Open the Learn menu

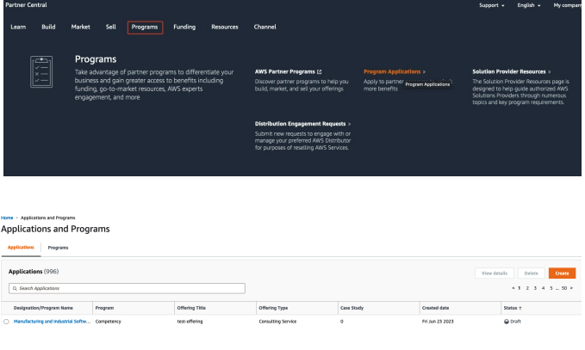click(x=18, y=27)
